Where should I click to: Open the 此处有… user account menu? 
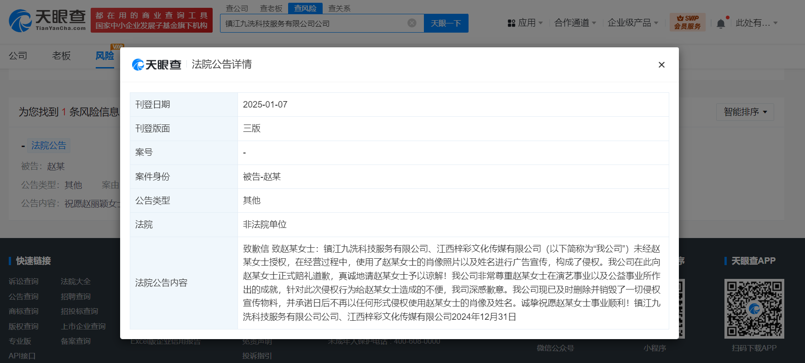click(757, 23)
